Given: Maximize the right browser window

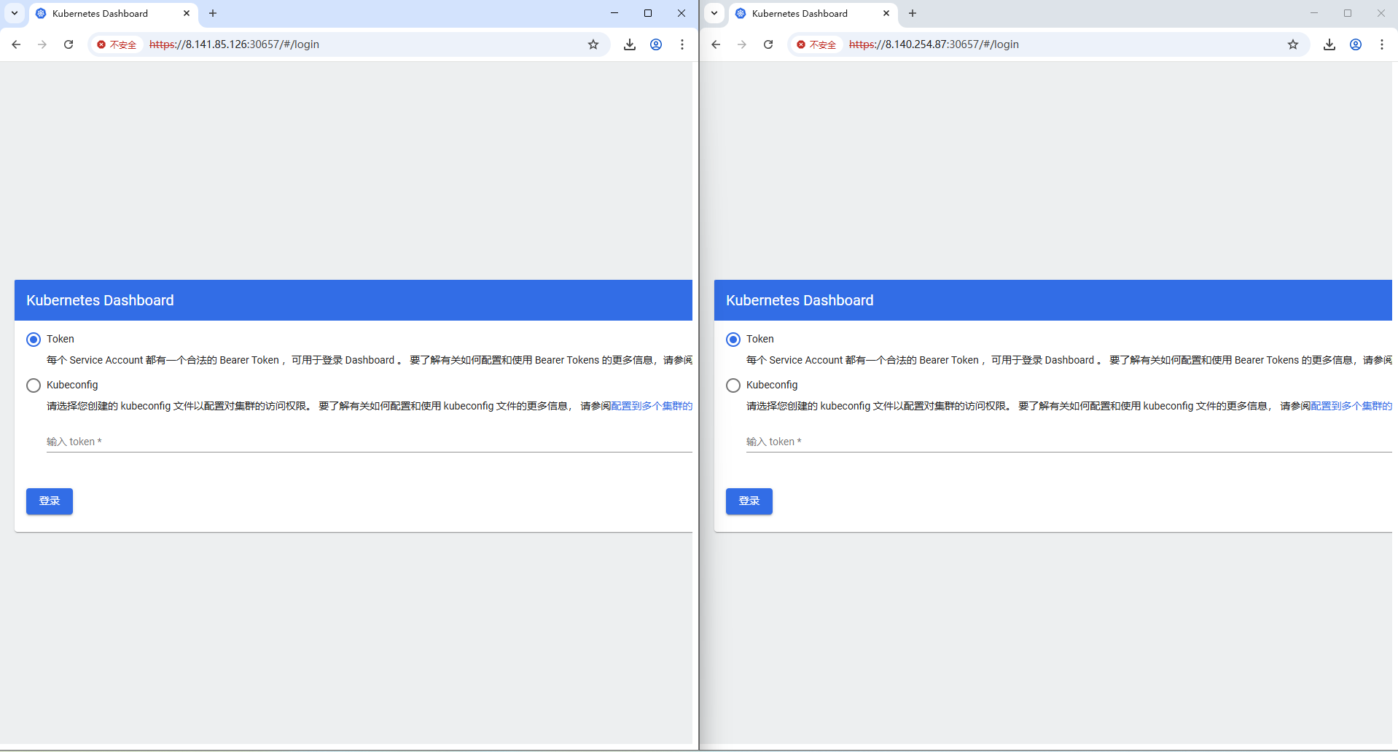Looking at the screenshot, I should [1348, 13].
